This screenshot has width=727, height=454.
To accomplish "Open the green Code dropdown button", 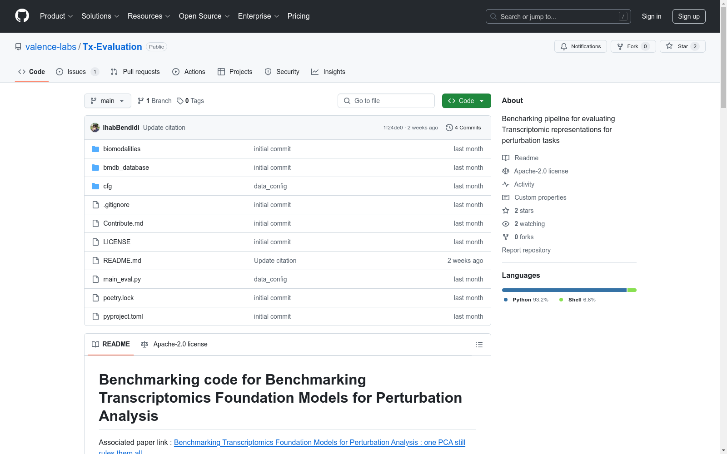I will point(466,101).
